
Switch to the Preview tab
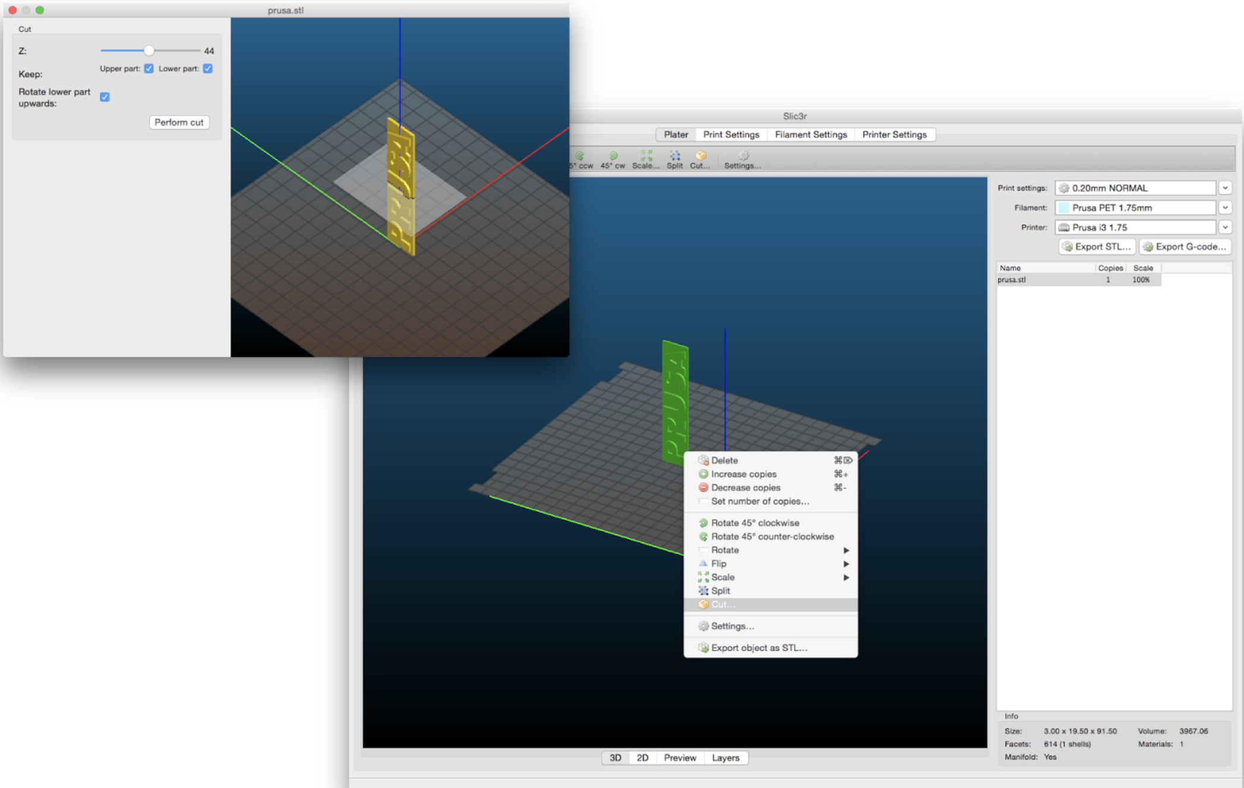[x=680, y=758]
